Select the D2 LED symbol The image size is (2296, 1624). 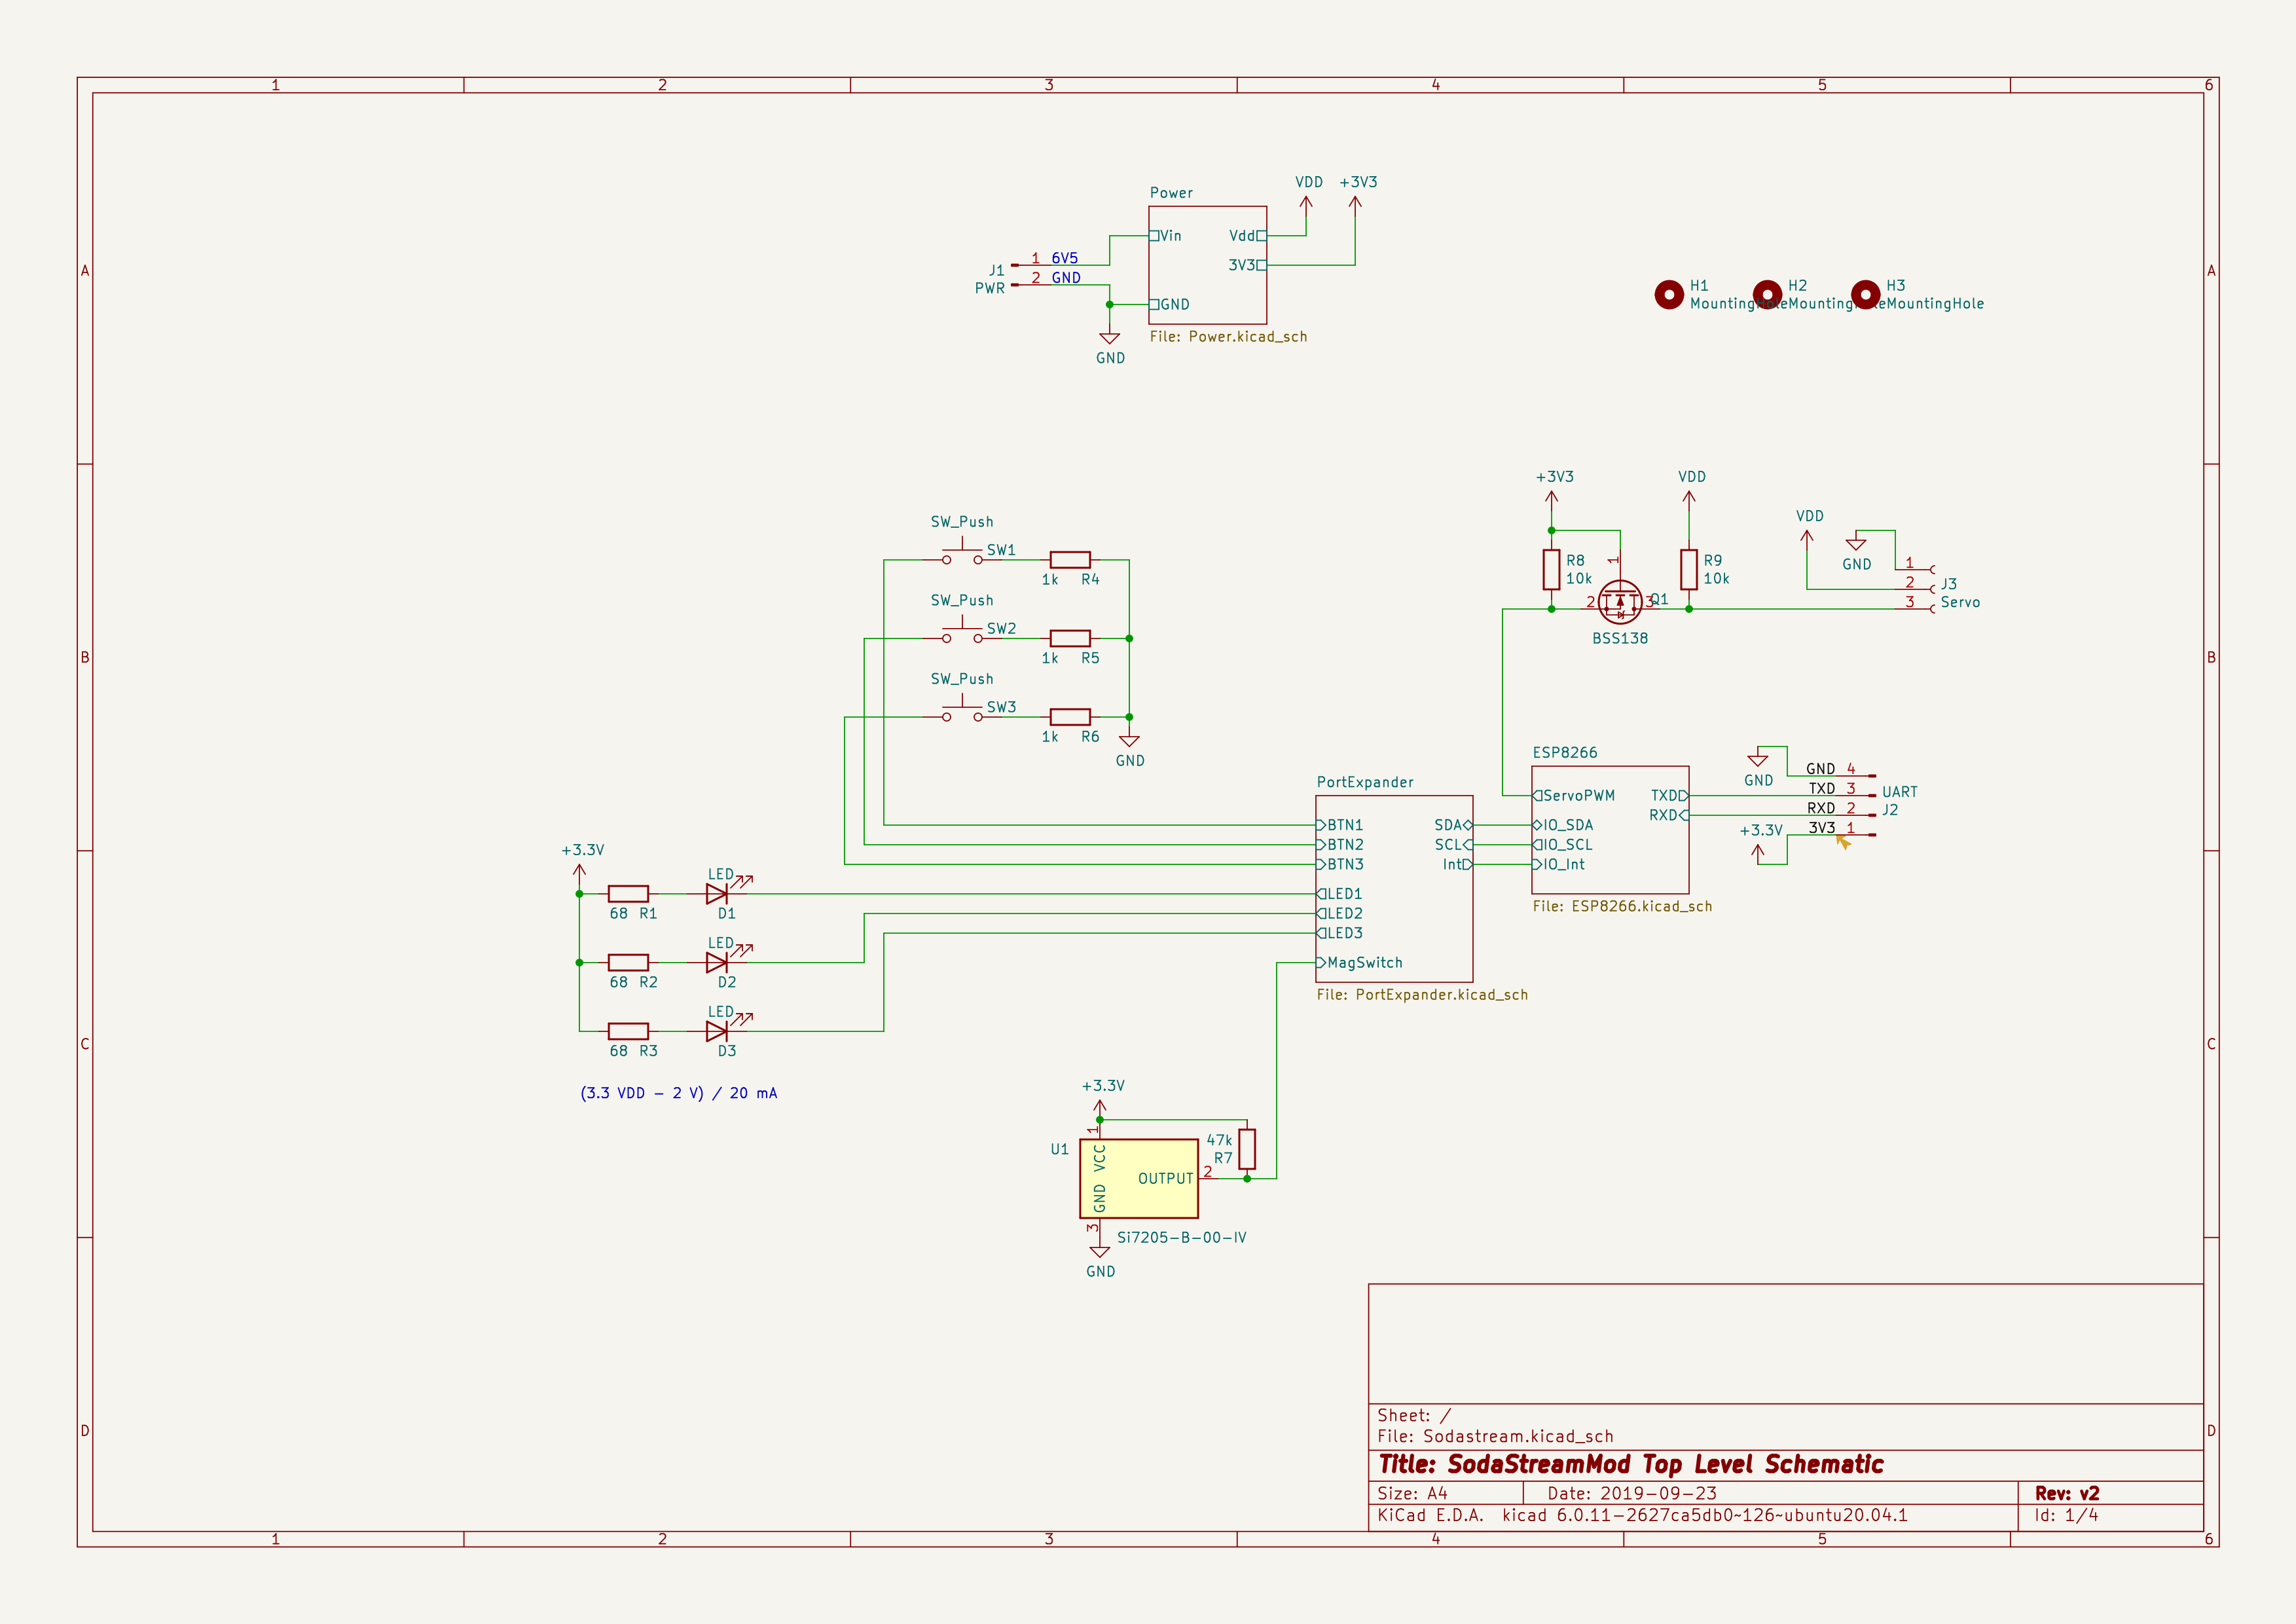[x=717, y=962]
